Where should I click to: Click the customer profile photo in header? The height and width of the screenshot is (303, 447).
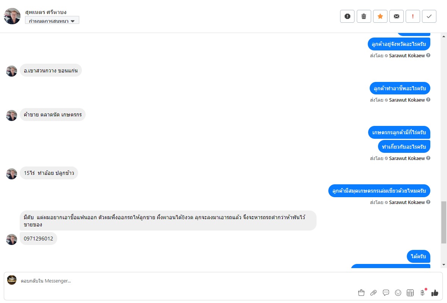coord(12,16)
